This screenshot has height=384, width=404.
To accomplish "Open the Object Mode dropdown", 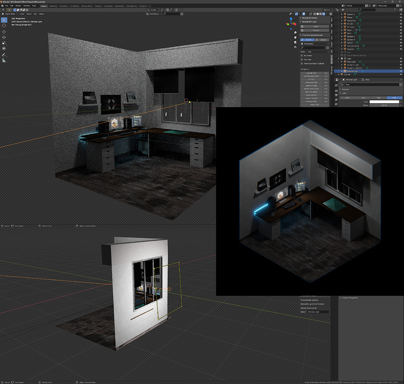I will pyautogui.click(x=10, y=14).
